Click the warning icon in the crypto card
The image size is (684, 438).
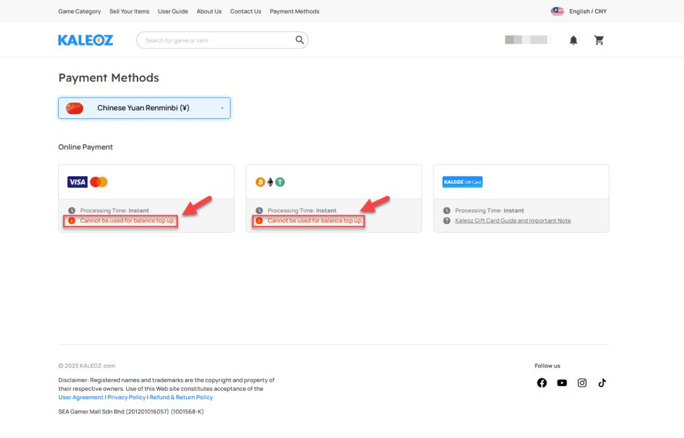click(259, 221)
